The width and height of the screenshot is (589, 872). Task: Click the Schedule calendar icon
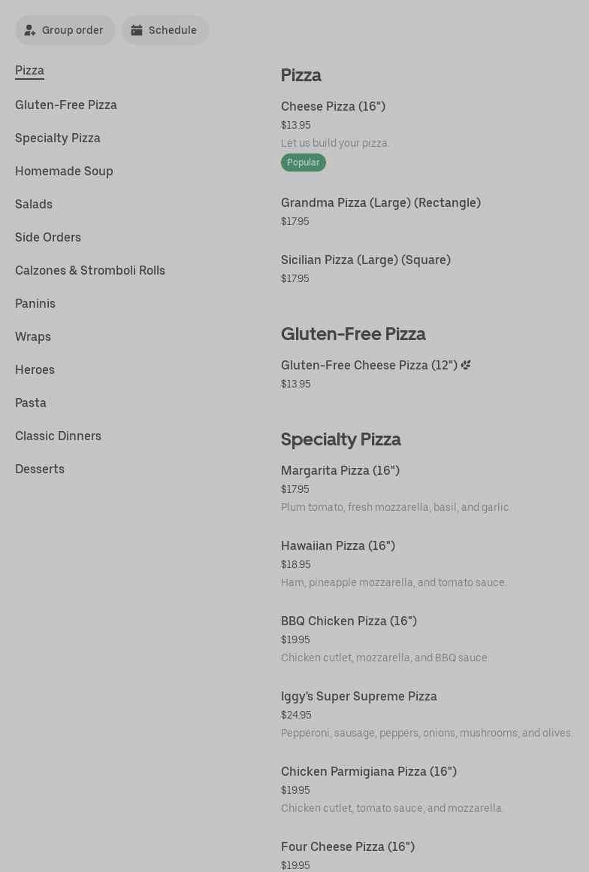click(137, 30)
